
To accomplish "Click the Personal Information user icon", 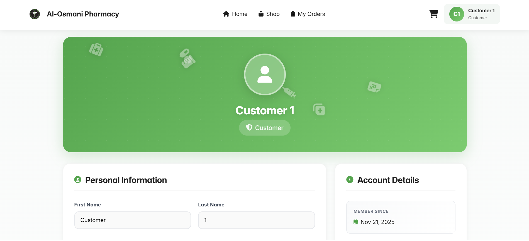I will point(78,180).
